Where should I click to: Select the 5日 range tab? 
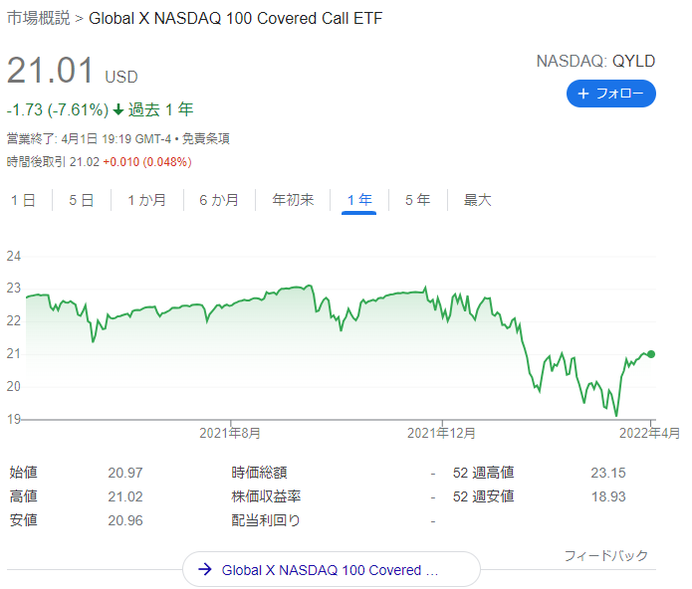(82, 200)
